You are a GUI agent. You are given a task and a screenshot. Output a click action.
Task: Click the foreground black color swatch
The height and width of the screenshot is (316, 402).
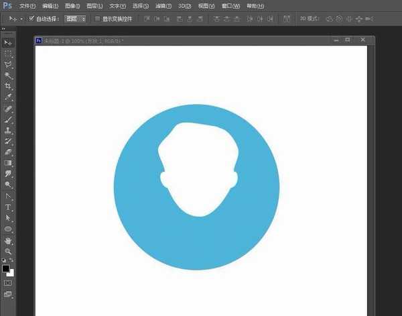tap(6, 268)
